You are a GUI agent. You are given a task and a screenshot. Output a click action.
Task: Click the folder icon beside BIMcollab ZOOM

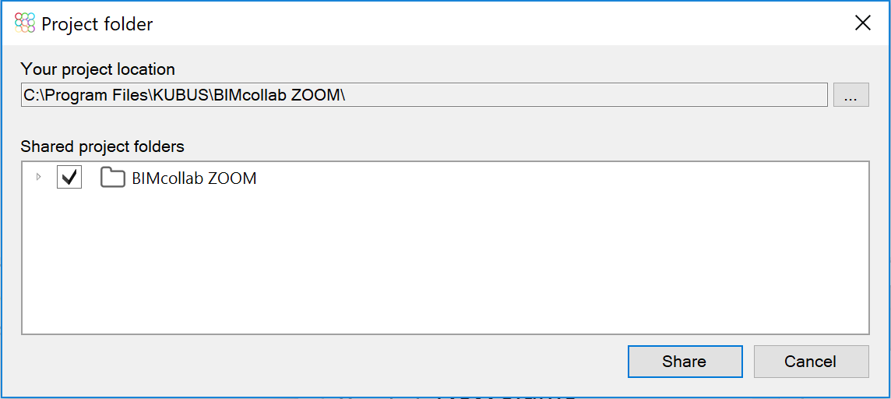coord(112,178)
